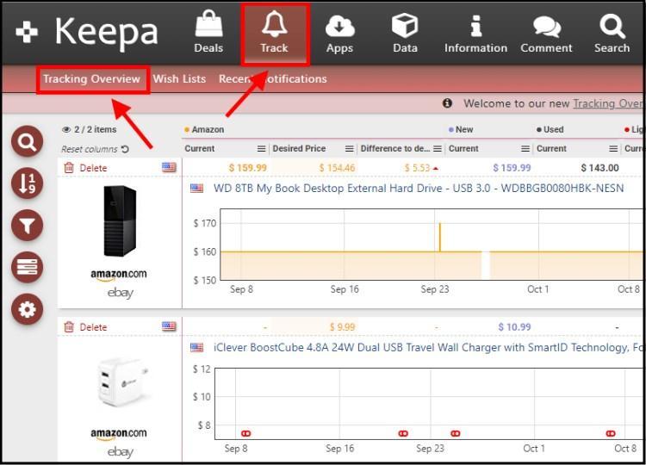This screenshot has width=646, height=465.
Task: Click Reset columns link
Action: [90, 150]
